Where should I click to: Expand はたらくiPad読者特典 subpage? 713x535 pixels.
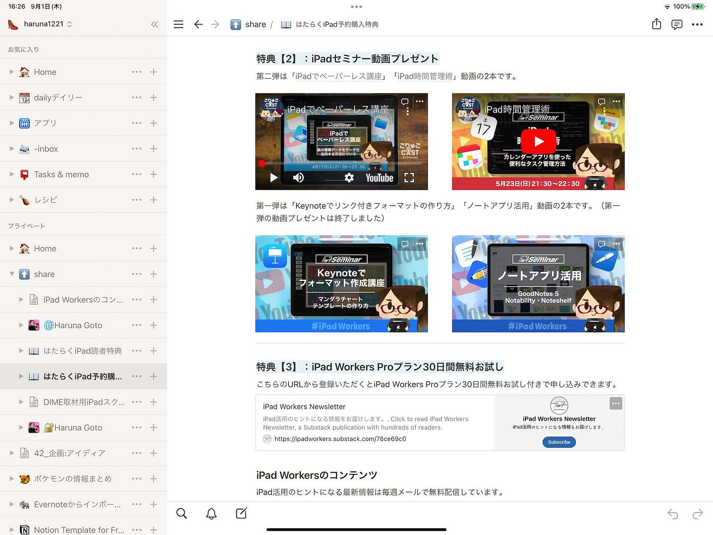21,351
